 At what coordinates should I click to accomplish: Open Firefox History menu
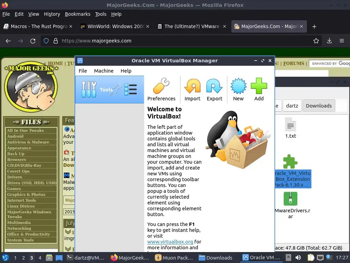pyautogui.click(x=52, y=14)
